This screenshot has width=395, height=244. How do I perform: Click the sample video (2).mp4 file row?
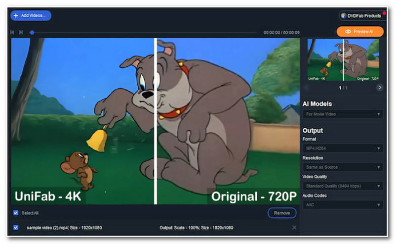[x=99, y=228]
